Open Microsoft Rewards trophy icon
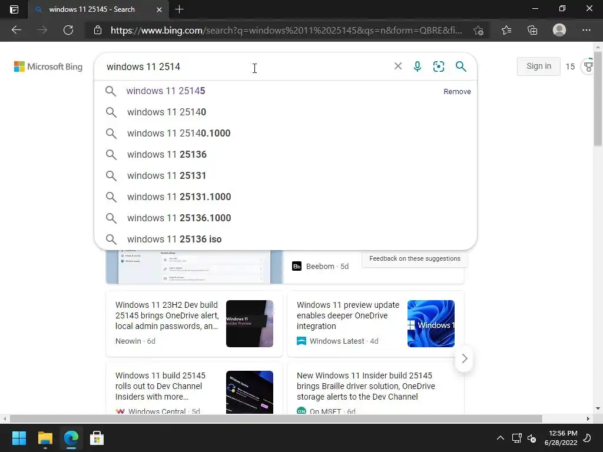Image resolution: width=603 pixels, height=452 pixels. coord(588,67)
